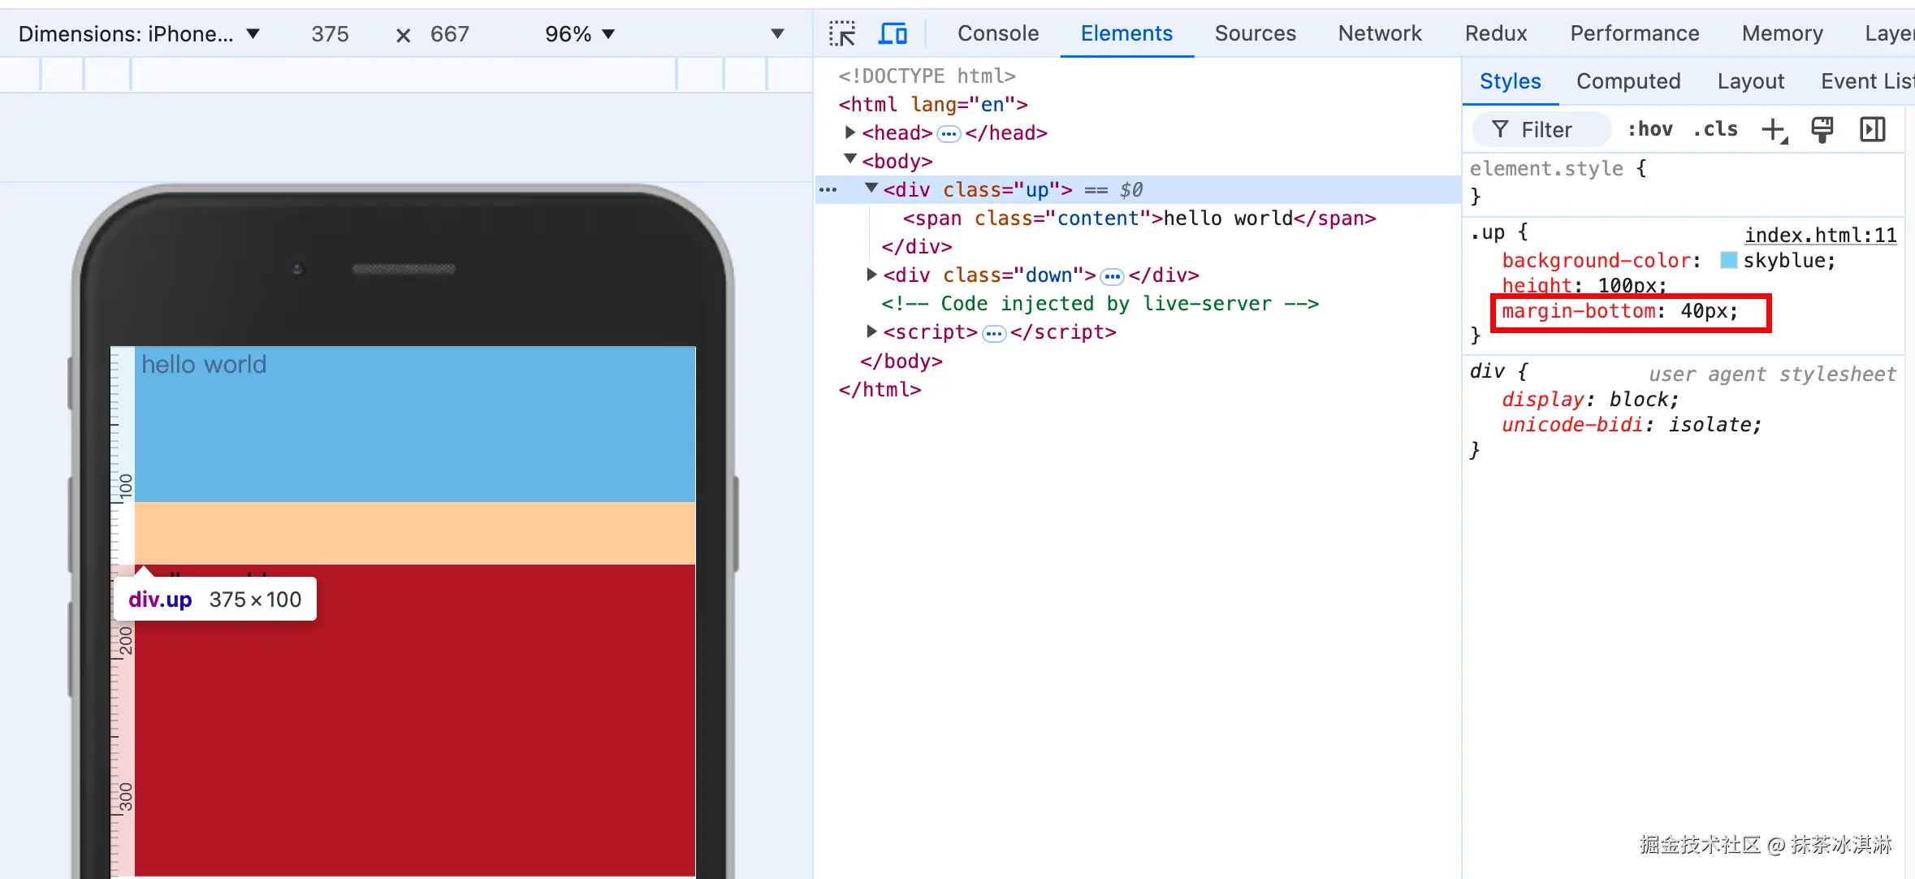Click the rotate icon between dimensions
Screen dimensions: 1915x879
coord(403,35)
